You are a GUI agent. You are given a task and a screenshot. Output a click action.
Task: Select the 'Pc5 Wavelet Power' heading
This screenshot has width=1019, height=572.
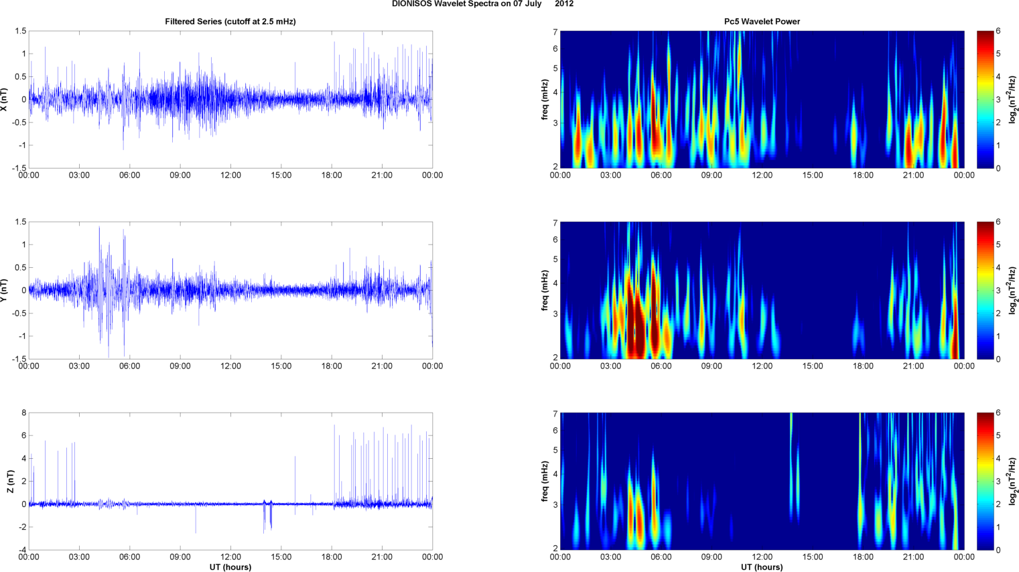pyautogui.click(x=762, y=21)
